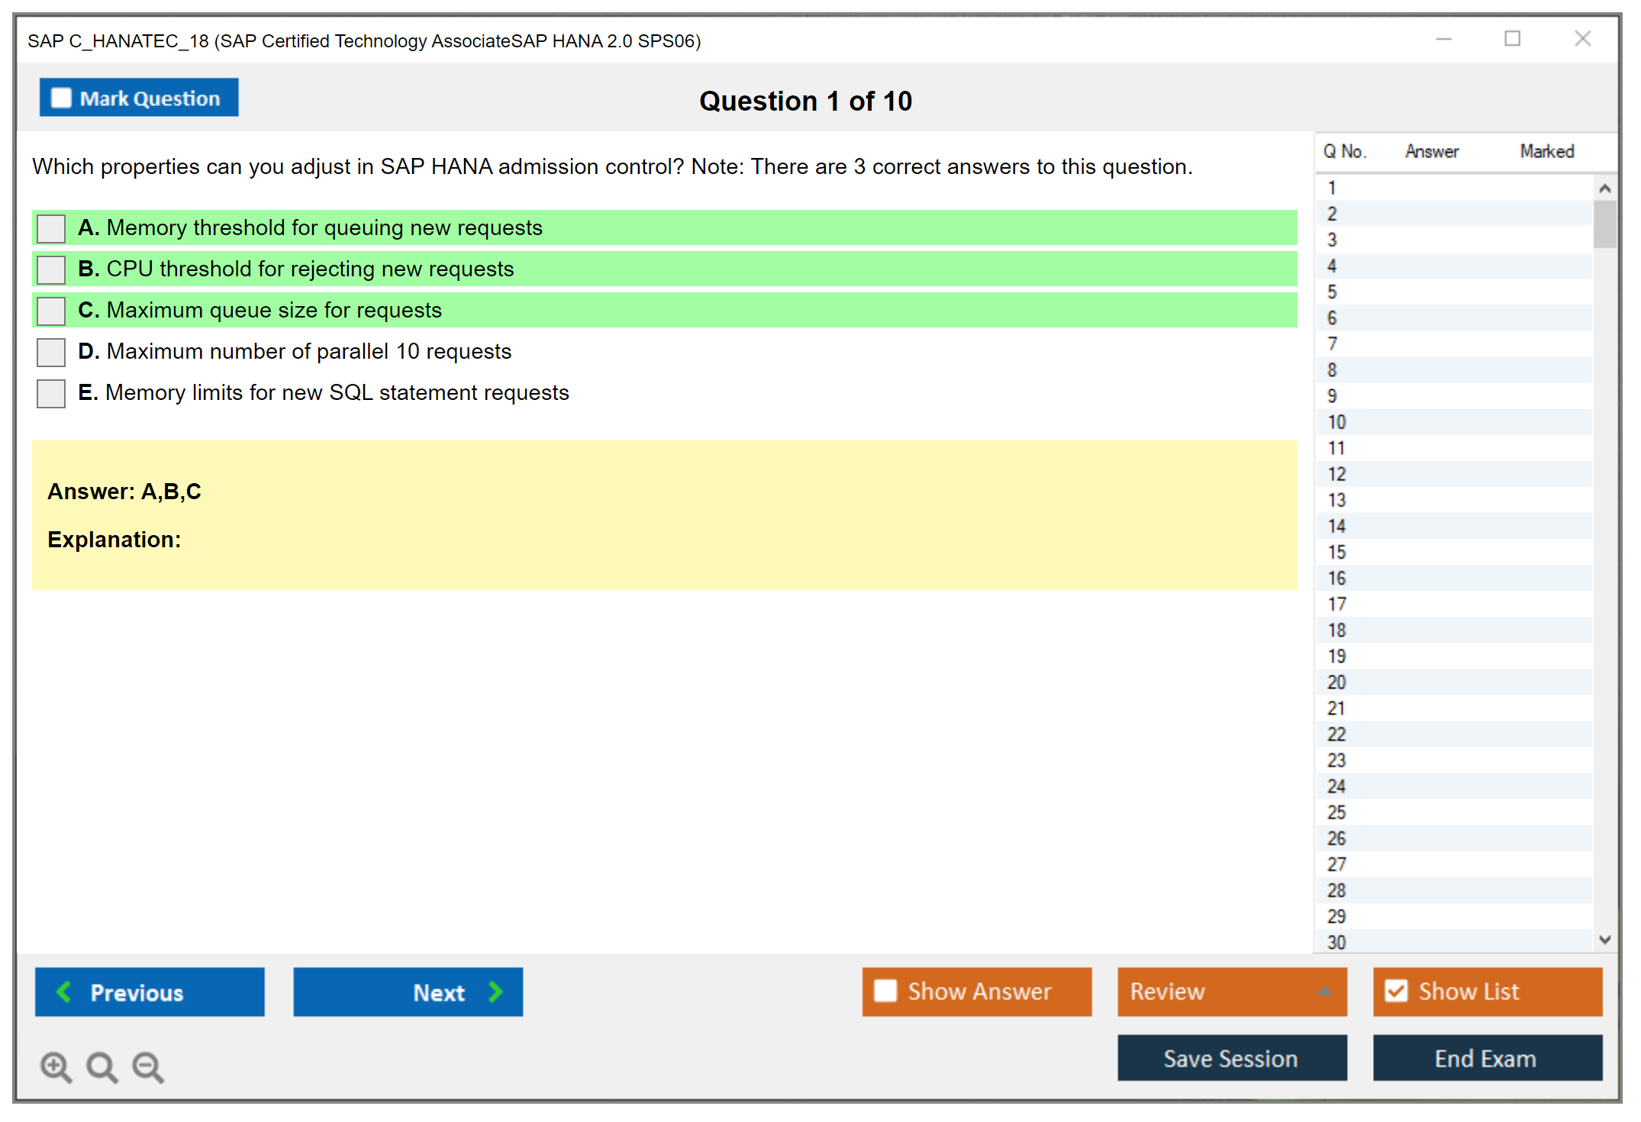
Task: Click the green right arrow on Next
Action: [x=496, y=991]
